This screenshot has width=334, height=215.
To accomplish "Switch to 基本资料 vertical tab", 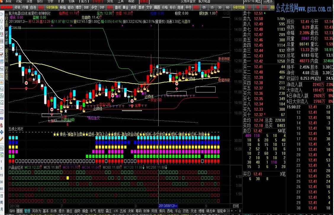I will click(x=7, y=56).
